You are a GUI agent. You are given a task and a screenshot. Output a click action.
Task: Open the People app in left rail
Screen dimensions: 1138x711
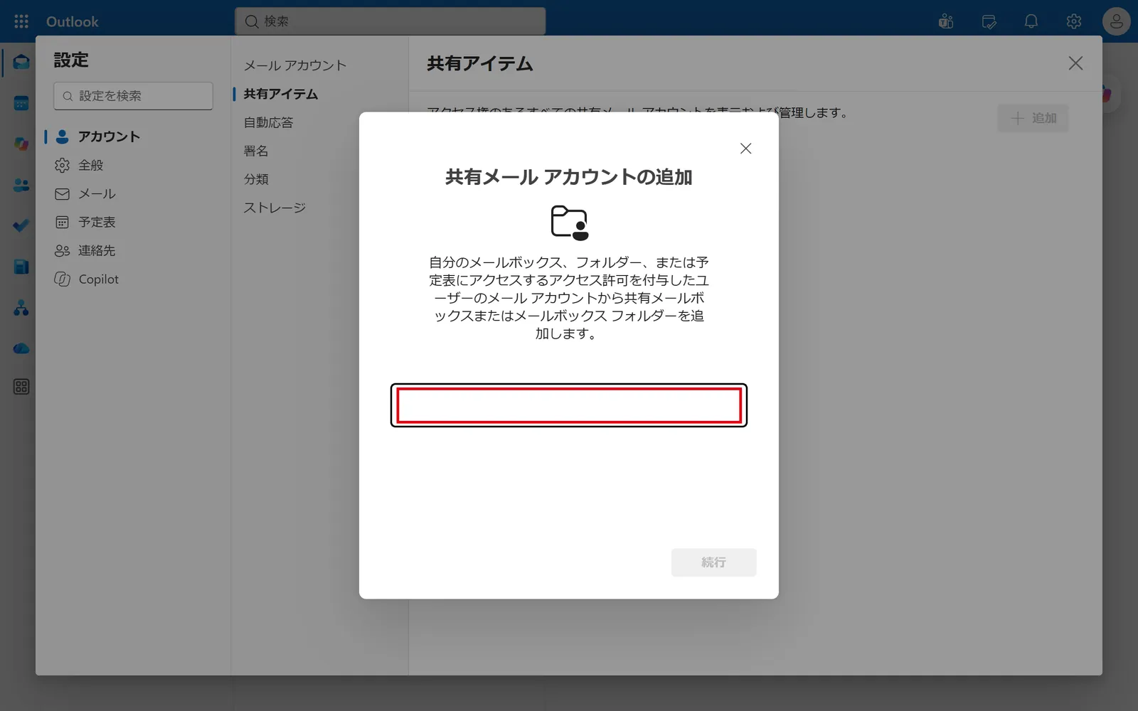coord(21,186)
